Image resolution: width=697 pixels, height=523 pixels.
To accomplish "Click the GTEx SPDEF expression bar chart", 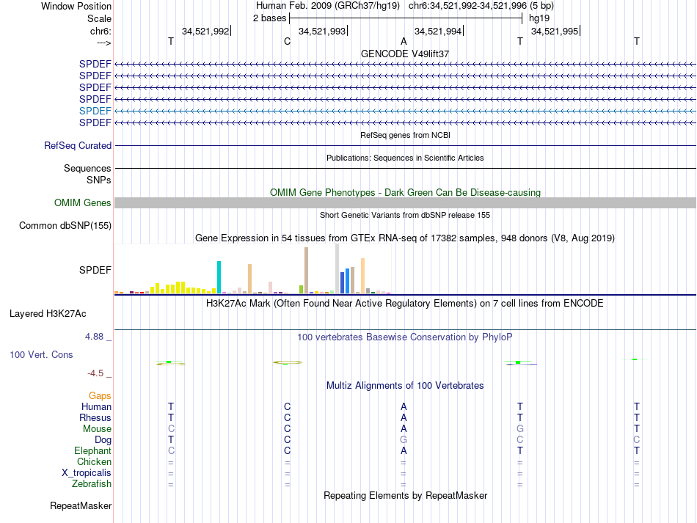I will coord(252,268).
